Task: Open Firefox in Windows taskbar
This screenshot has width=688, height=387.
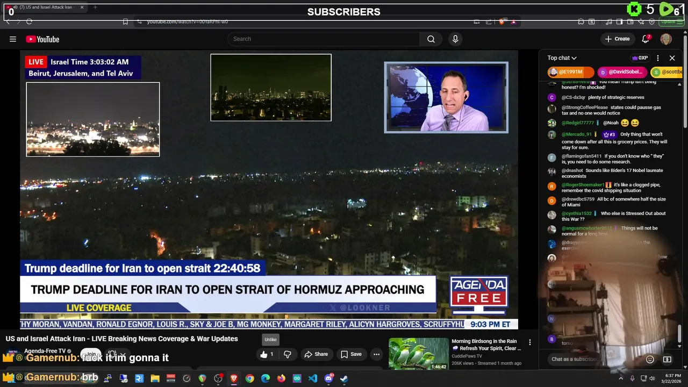Action: point(281,378)
